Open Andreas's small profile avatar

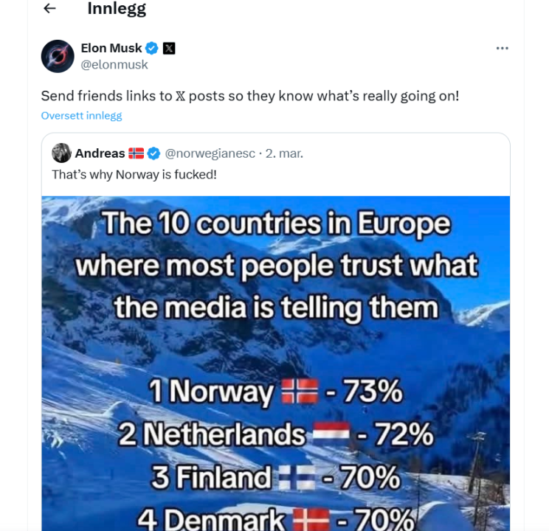click(61, 153)
